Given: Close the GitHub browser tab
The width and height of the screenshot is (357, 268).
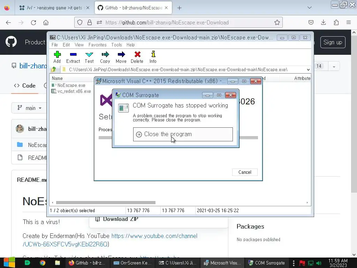Looking at the screenshot, I should coord(166,8).
